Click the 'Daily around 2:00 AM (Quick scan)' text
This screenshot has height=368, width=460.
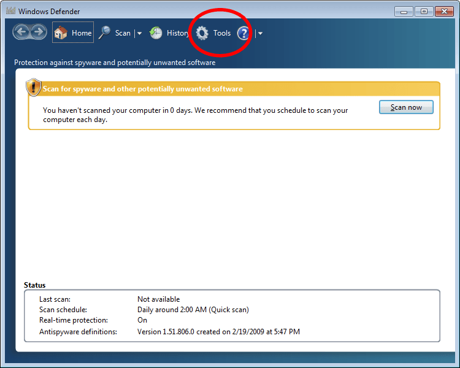pyautogui.click(x=193, y=310)
